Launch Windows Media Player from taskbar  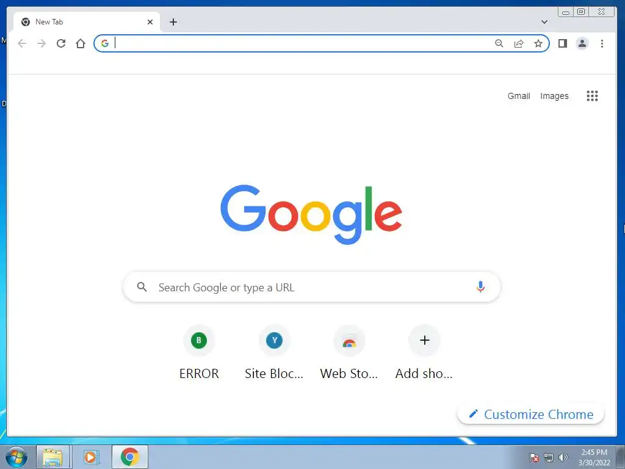(90, 457)
